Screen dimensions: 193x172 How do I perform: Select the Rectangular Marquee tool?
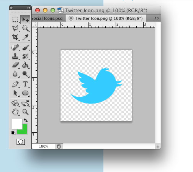(15, 19)
